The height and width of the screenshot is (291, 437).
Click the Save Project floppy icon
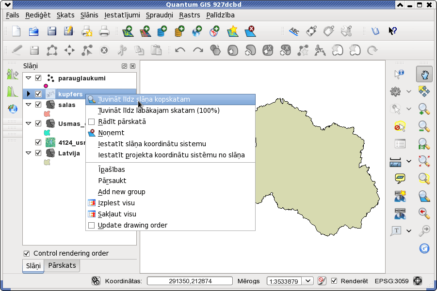(51, 31)
